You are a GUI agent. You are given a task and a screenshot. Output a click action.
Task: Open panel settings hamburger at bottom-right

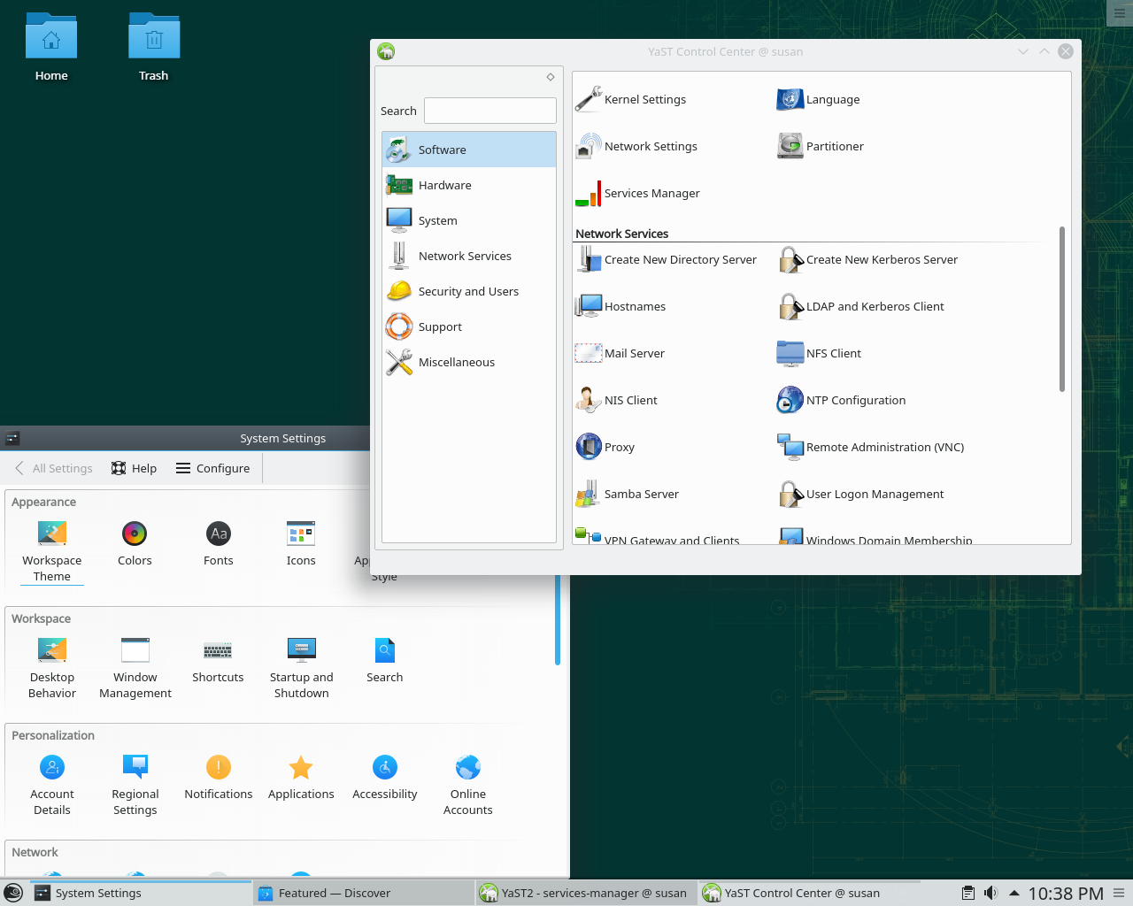click(x=1120, y=893)
